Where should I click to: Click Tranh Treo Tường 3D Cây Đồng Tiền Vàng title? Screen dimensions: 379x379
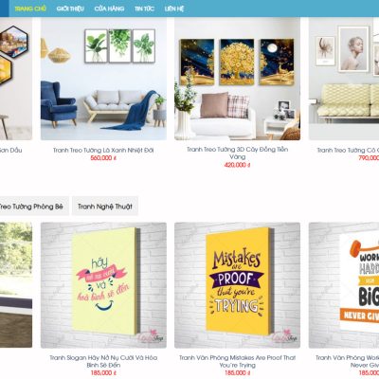coord(237,153)
